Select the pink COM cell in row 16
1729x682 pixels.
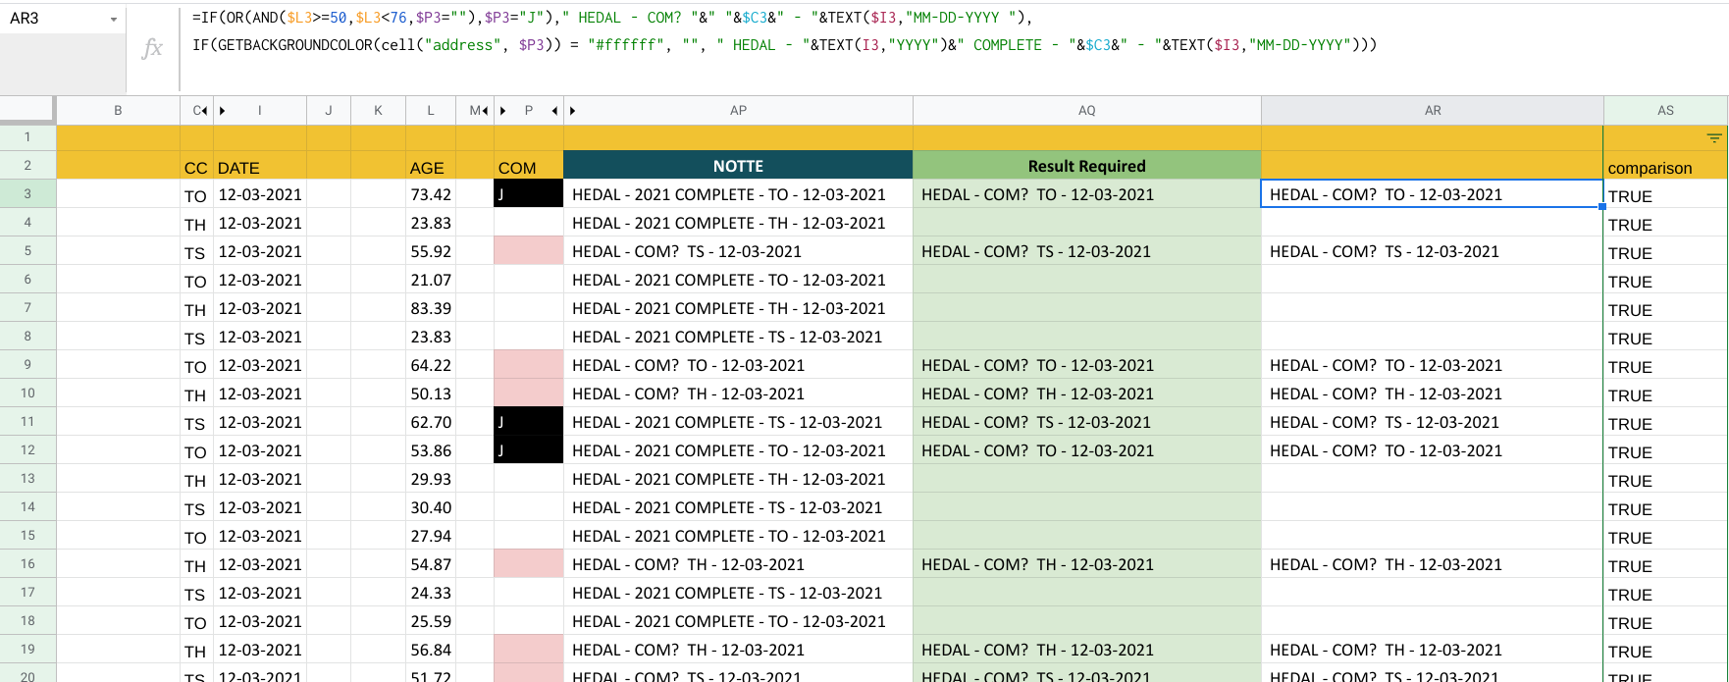pyautogui.click(x=528, y=564)
